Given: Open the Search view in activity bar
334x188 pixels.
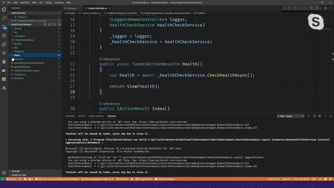Looking at the screenshot, I should (x=4, y=18).
